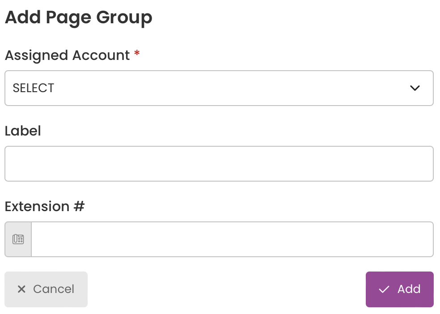The width and height of the screenshot is (440, 314).
Task: Confirm with the purple Add button
Action: (x=400, y=289)
